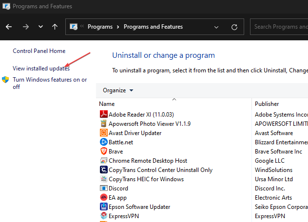Select the Brave browser icon
Viewport: 308px width, 222px height.
tap(103, 152)
